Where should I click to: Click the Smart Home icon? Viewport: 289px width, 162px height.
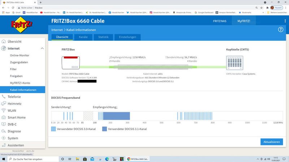(x=4, y=117)
